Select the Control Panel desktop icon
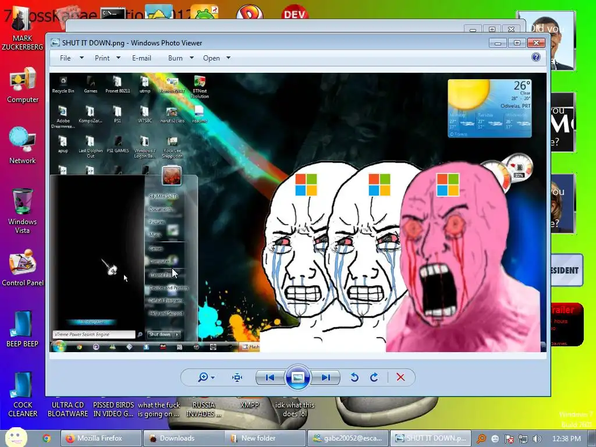 point(23,268)
